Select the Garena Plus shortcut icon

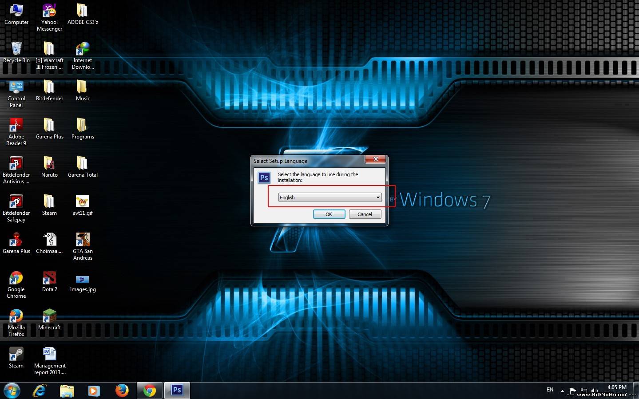16,243
